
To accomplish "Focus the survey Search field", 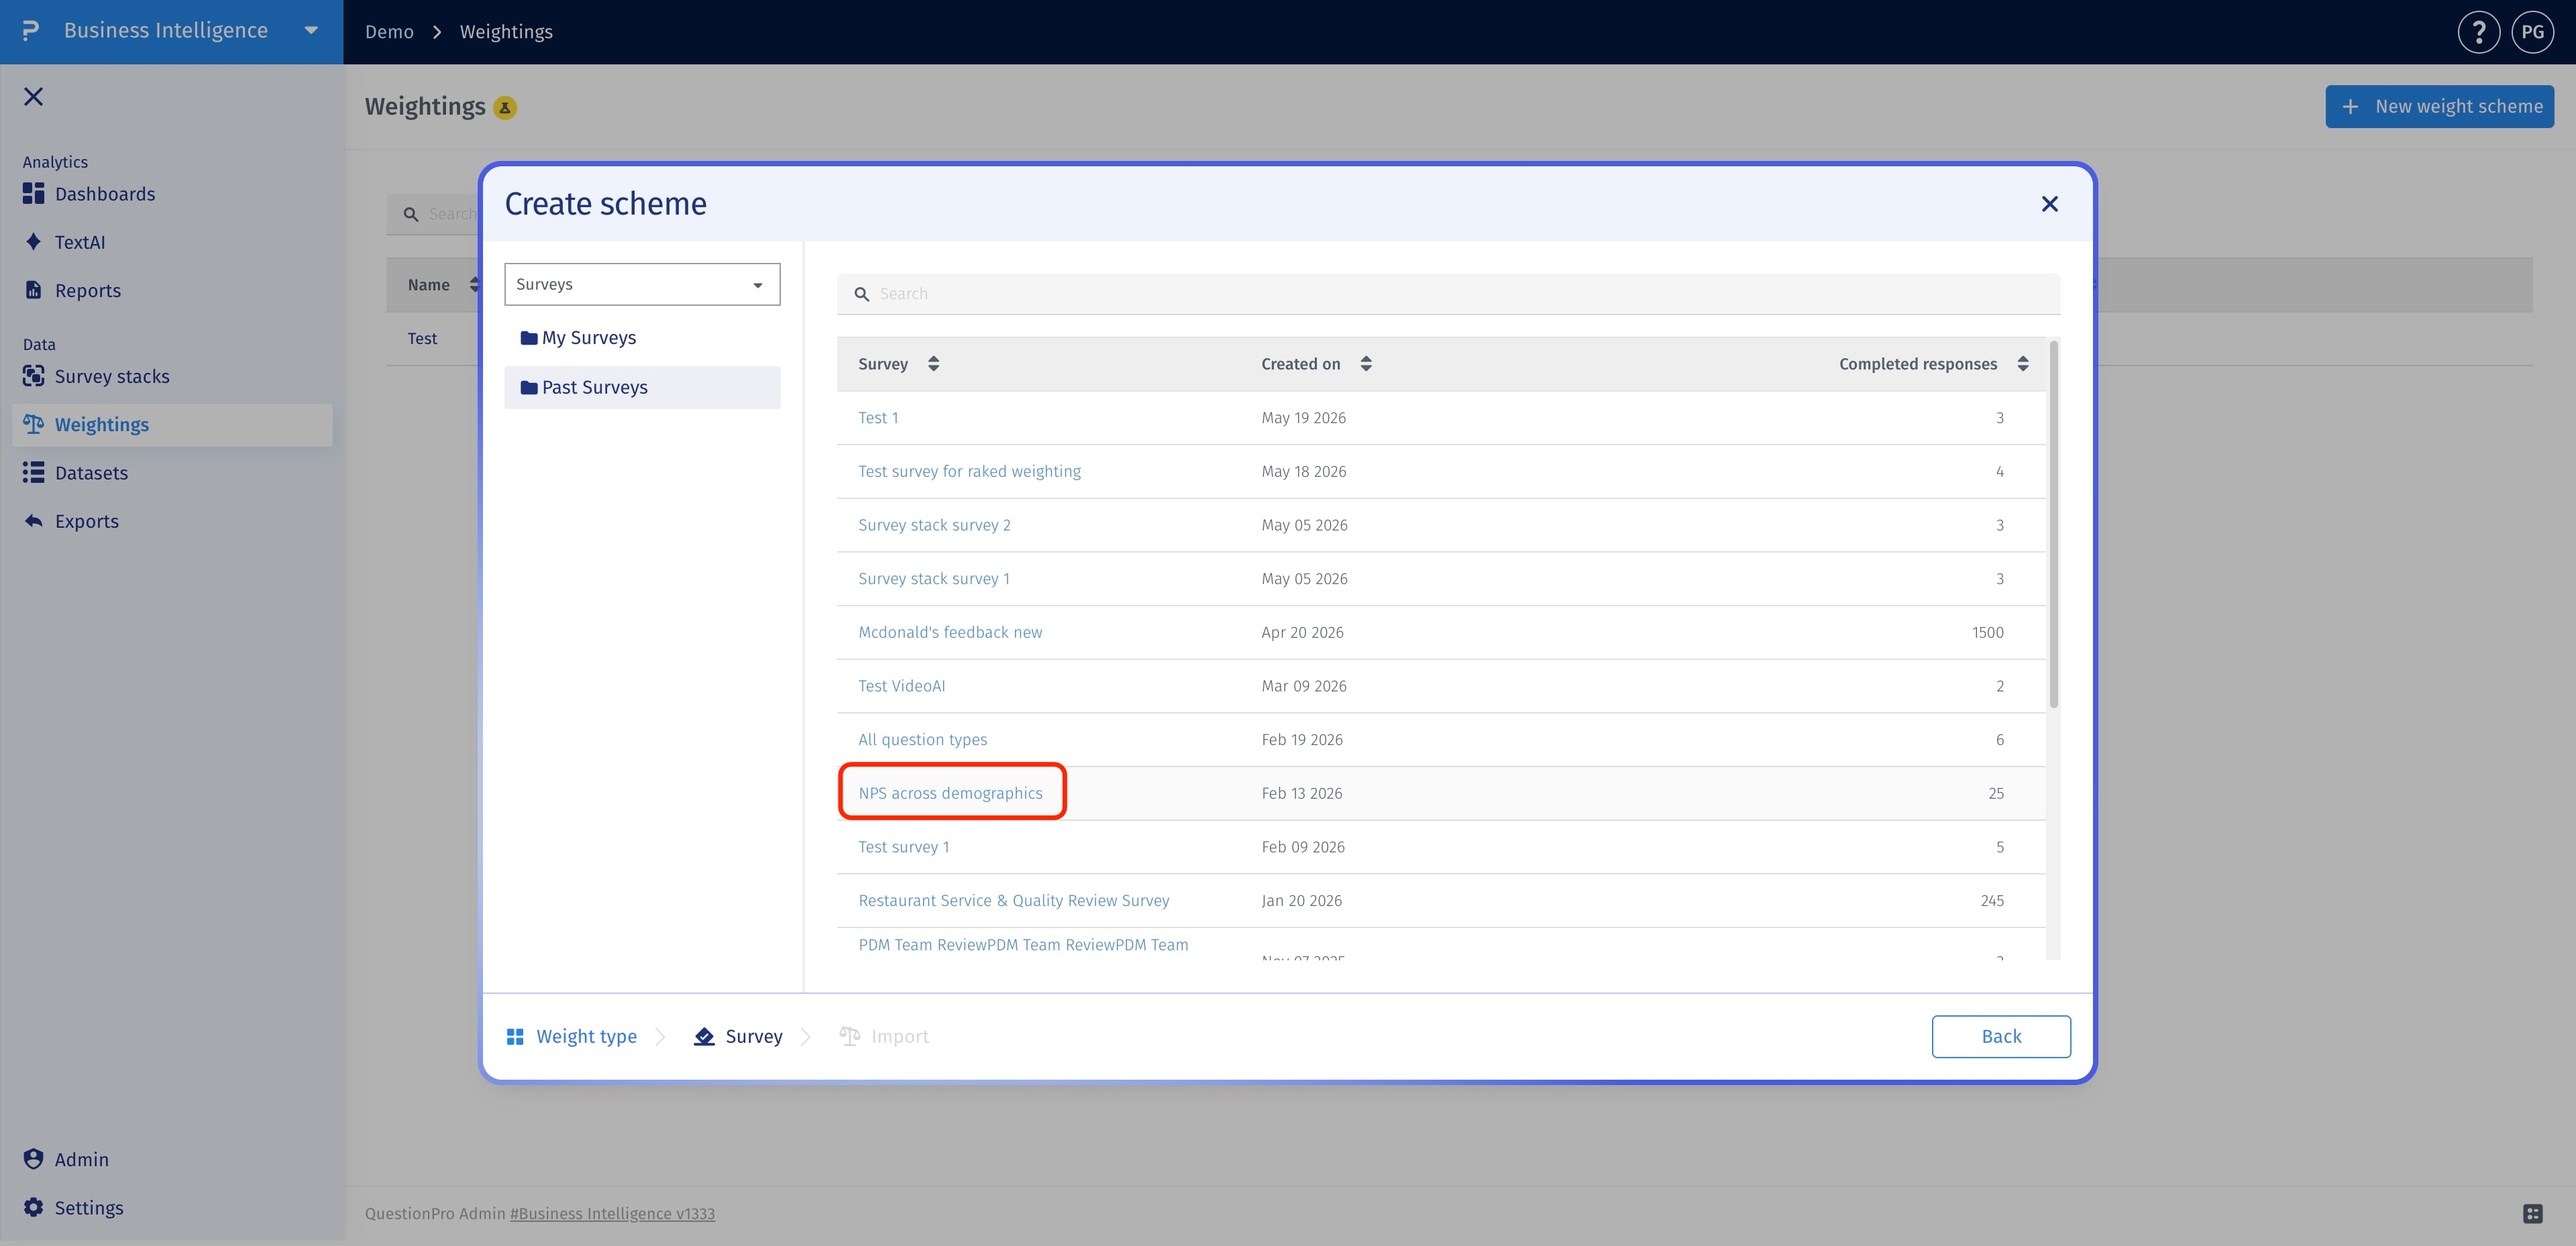I will point(1448,294).
